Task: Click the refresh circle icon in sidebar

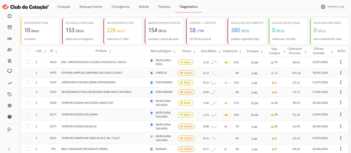Action: pyautogui.click(x=10, y=16)
